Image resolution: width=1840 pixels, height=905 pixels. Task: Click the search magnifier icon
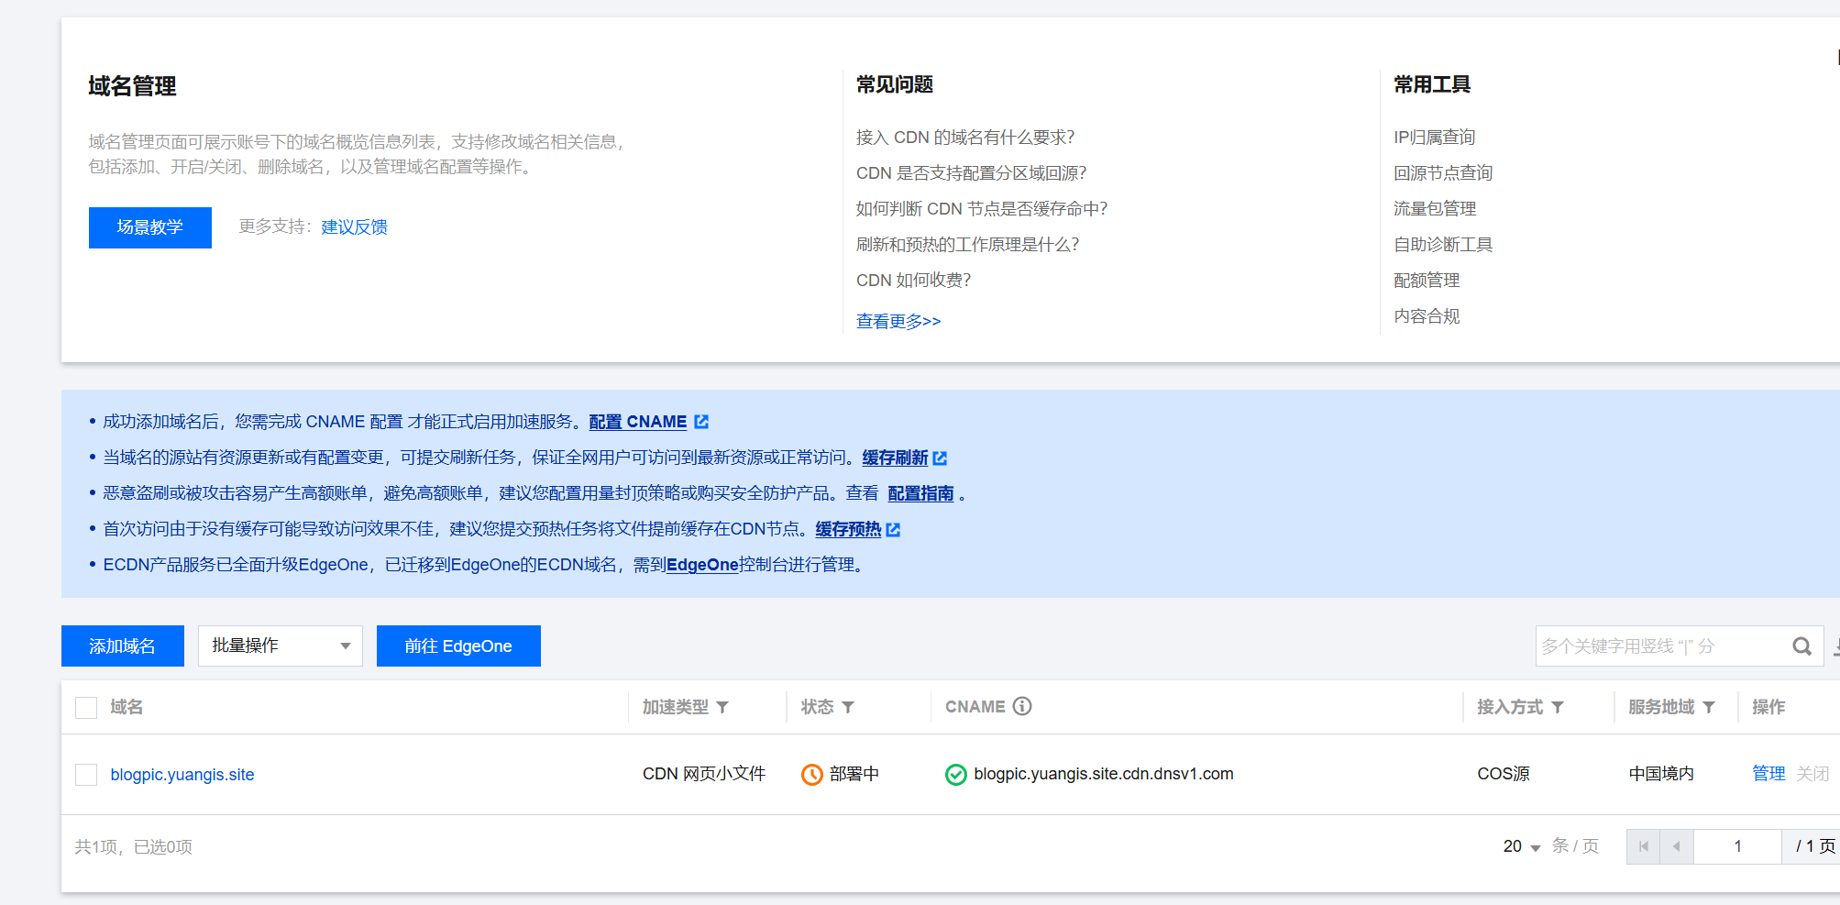point(1801,646)
